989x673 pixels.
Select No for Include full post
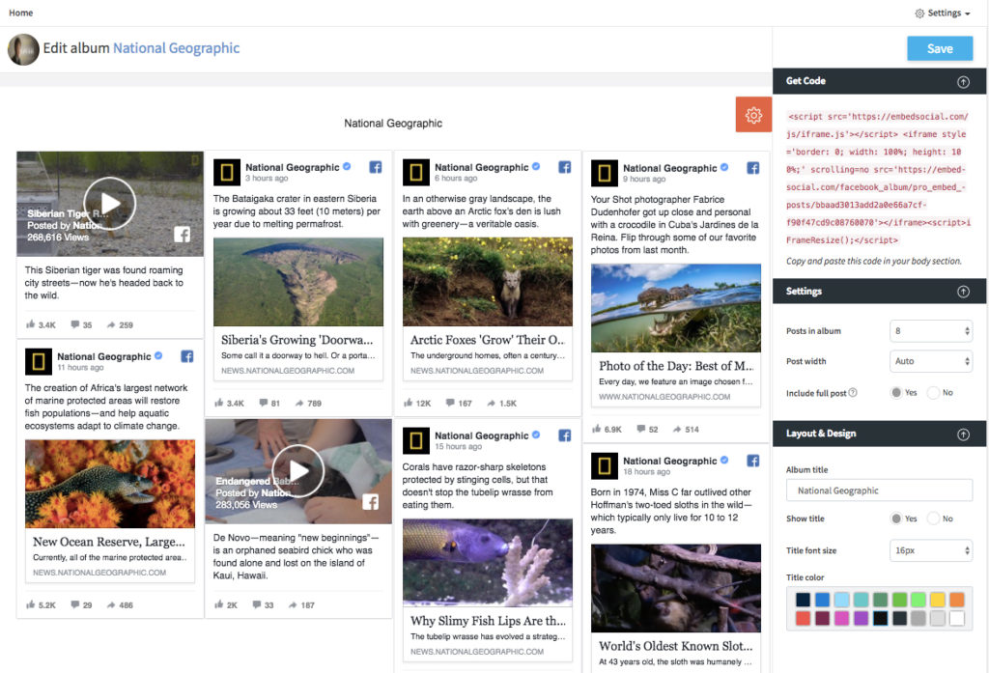click(933, 392)
